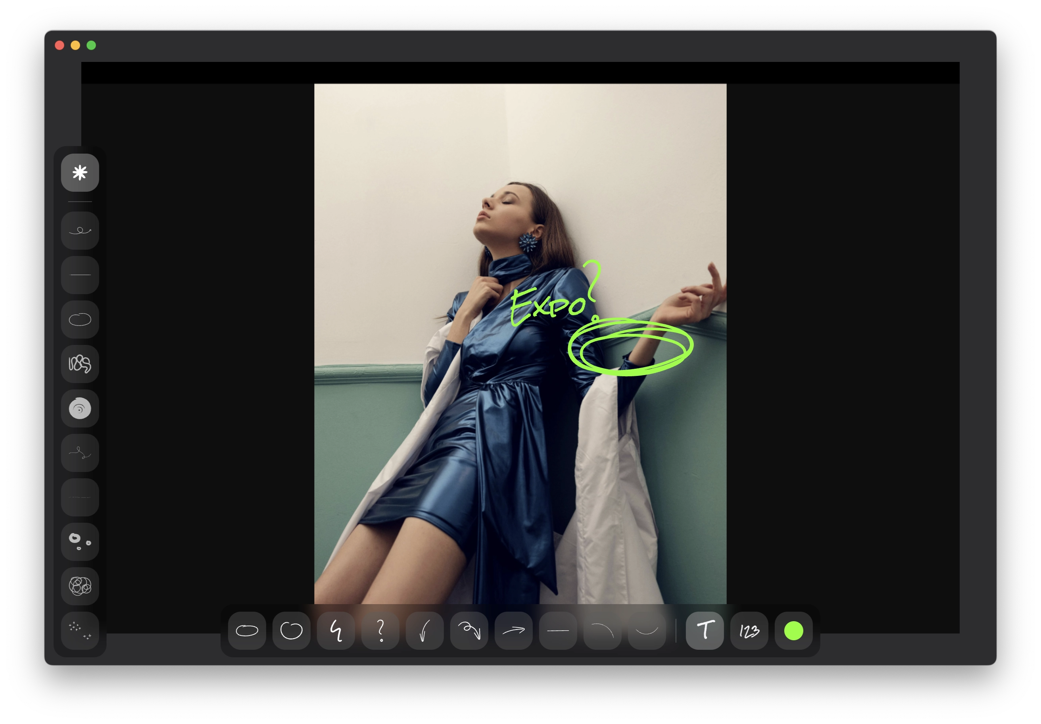Insert the round circle shape stamp
The image size is (1041, 724).
292,631
